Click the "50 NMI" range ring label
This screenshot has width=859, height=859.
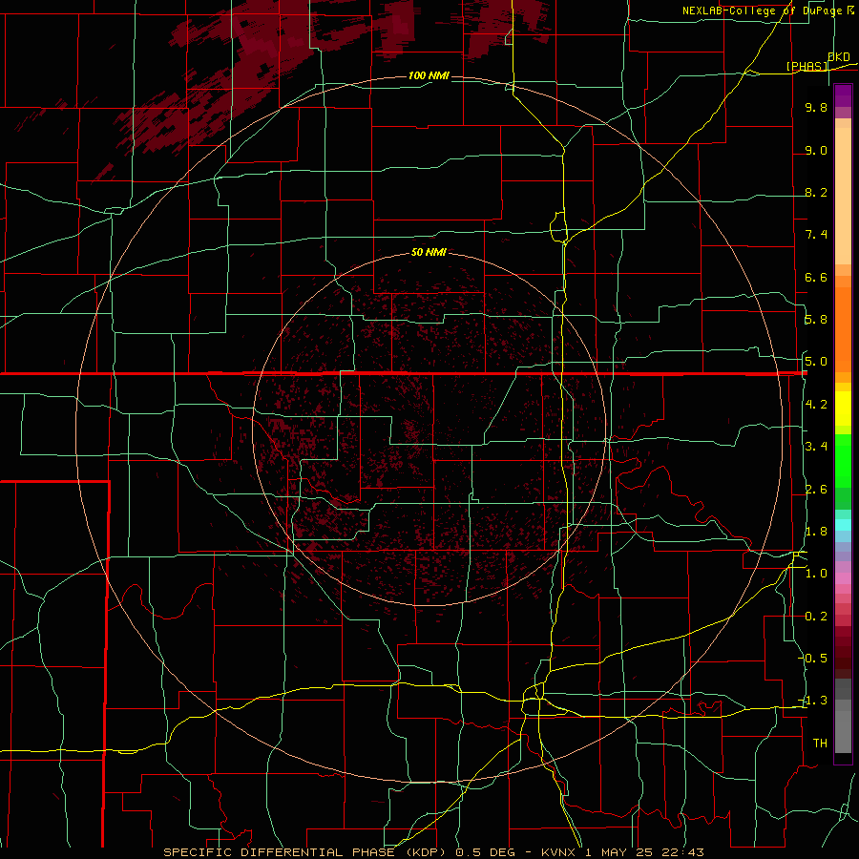[x=429, y=252]
